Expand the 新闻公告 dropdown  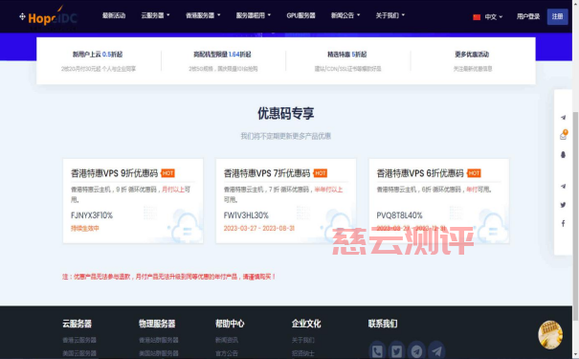pos(345,15)
